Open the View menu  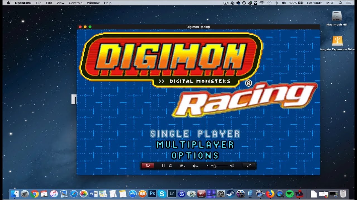pos(60,3)
